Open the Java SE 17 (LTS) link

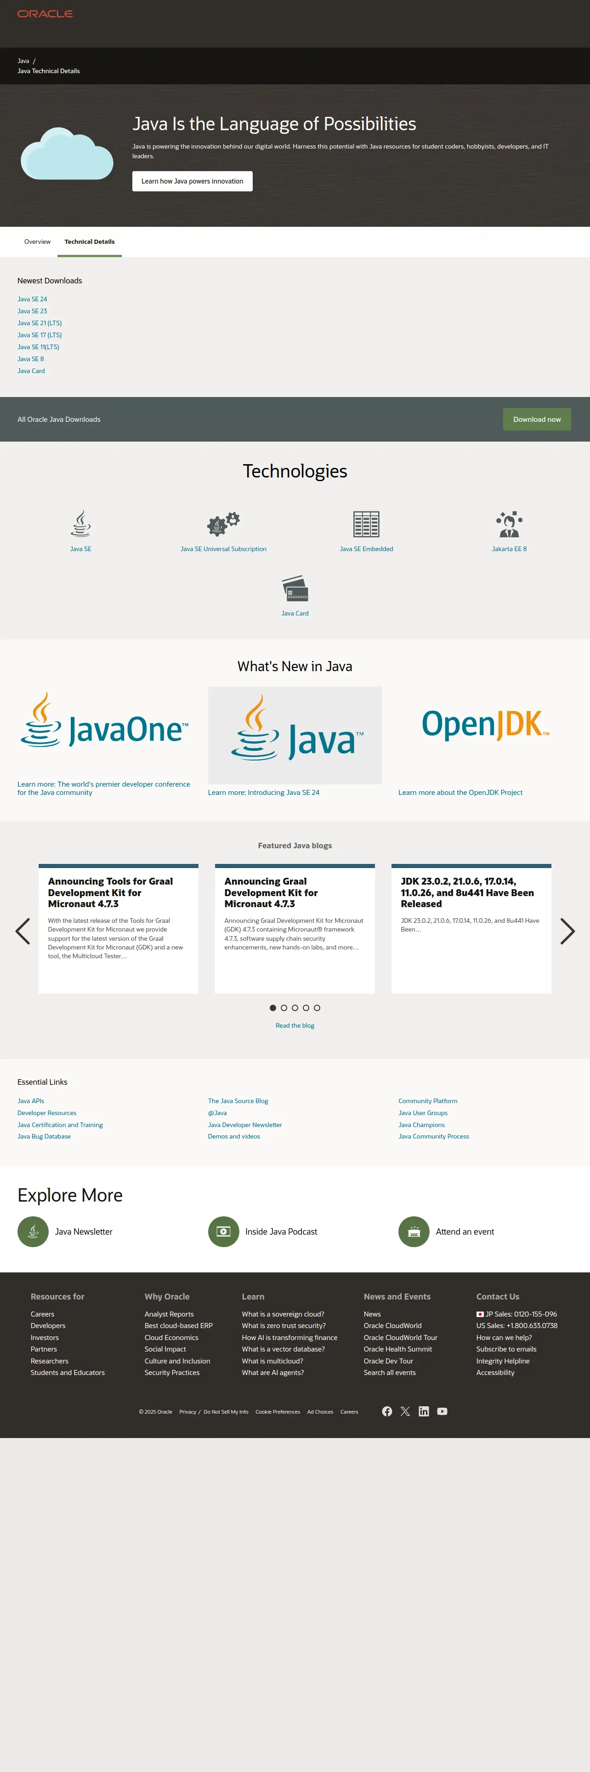click(40, 335)
